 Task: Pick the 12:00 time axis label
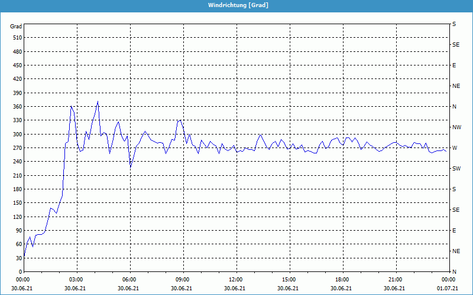click(x=236, y=280)
